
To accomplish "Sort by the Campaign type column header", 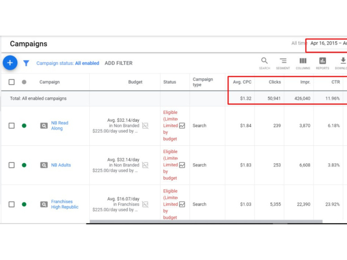I will 203,82.
